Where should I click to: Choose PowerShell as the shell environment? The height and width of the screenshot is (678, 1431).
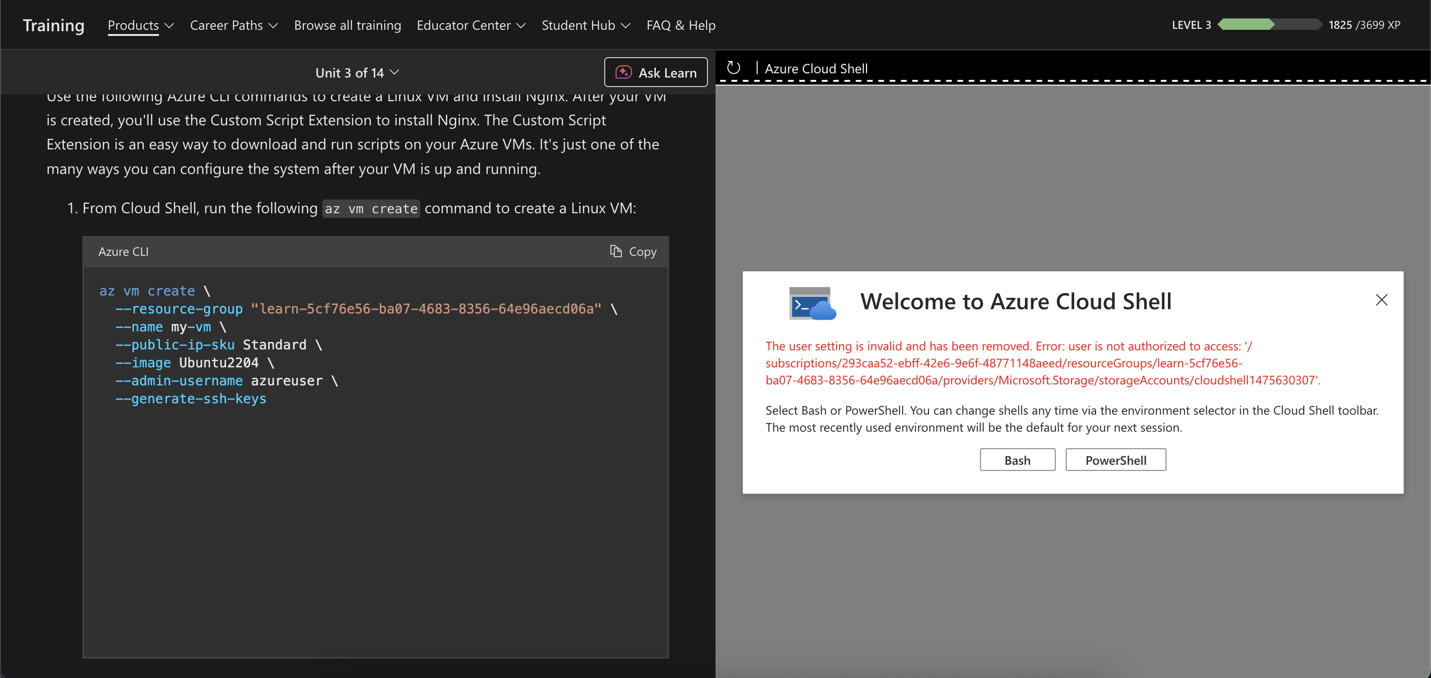click(1115, 460)
